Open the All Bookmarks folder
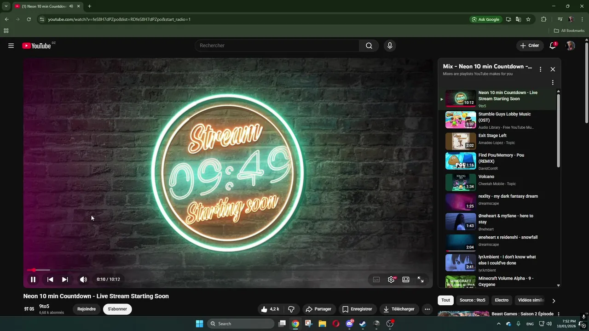This screenshot has height=331, width=589. (569, 31)
